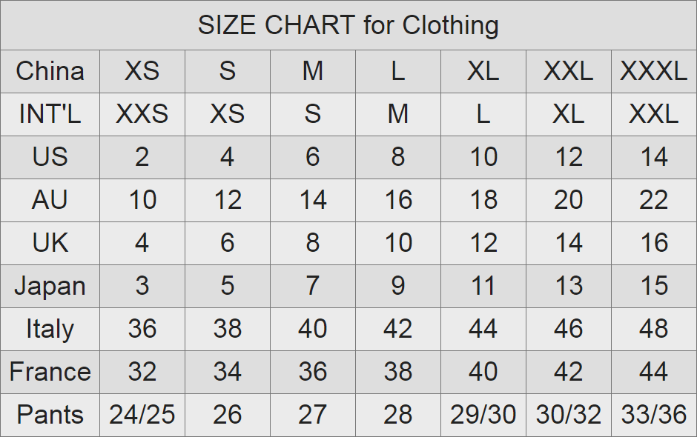This screenshot has width=697, height=437.
Task: Click the INT'L row label
Action: (x=50, y=115)
